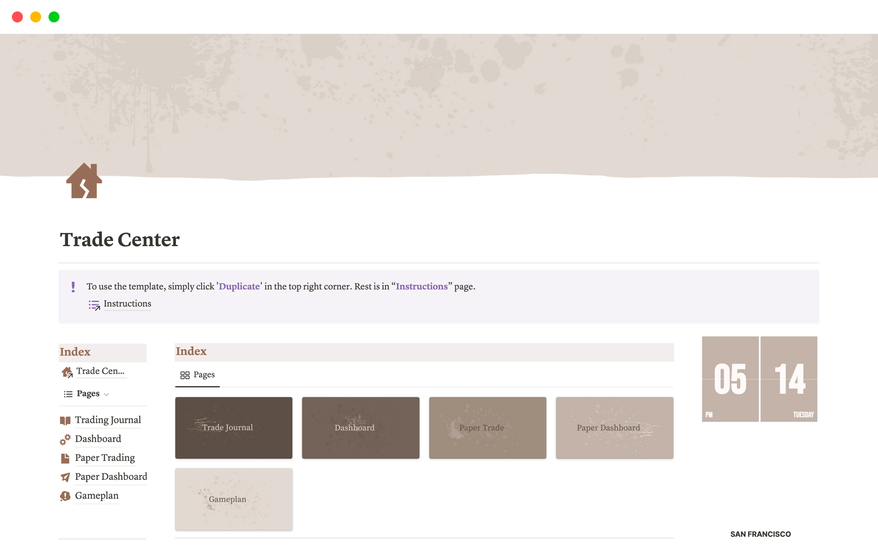Open the Paper Trade gallery card
Viewport: 878px width, 549px height.
487,428
